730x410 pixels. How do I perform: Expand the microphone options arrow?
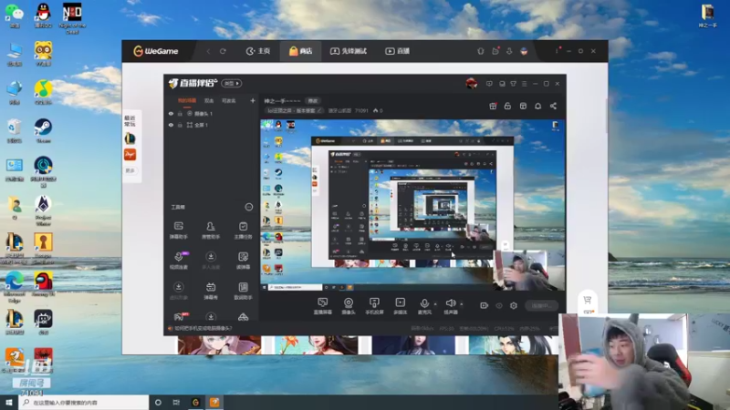click(435, 304)
